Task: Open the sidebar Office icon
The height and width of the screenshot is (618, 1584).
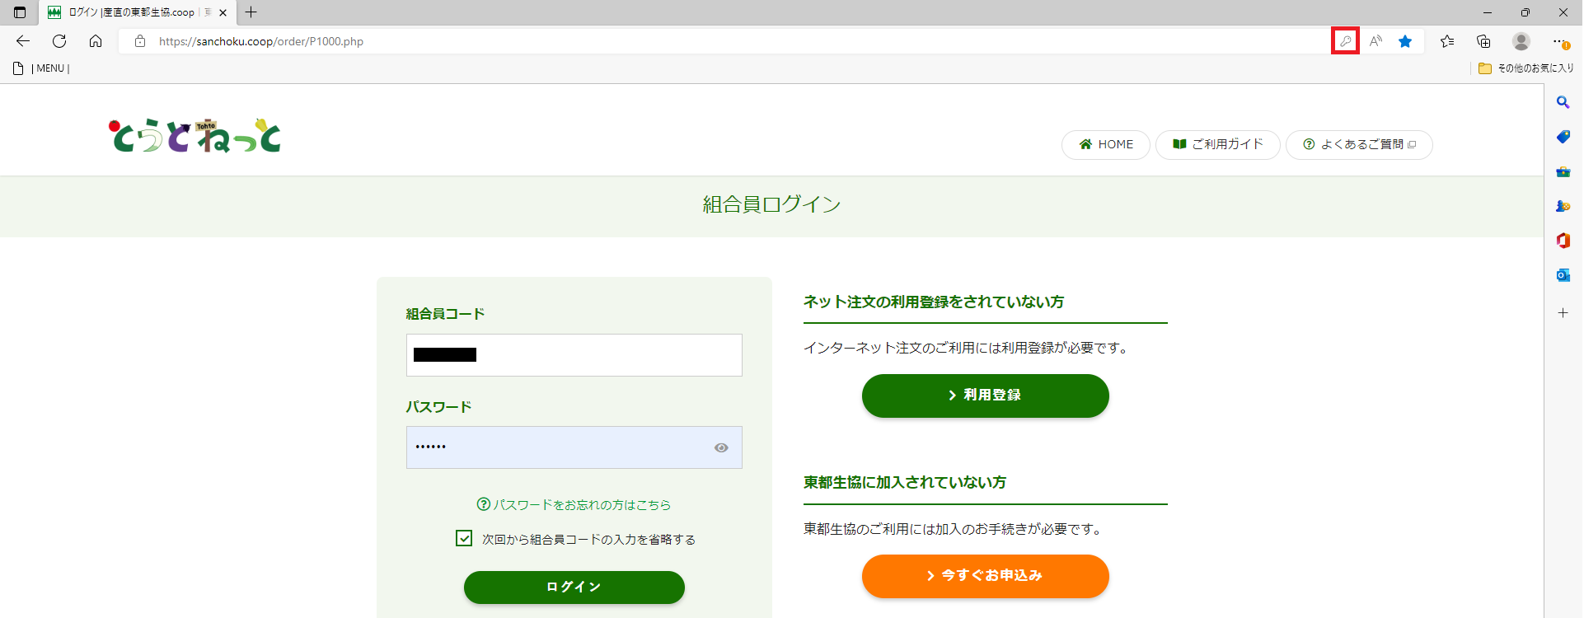Action: (1563, 241)
